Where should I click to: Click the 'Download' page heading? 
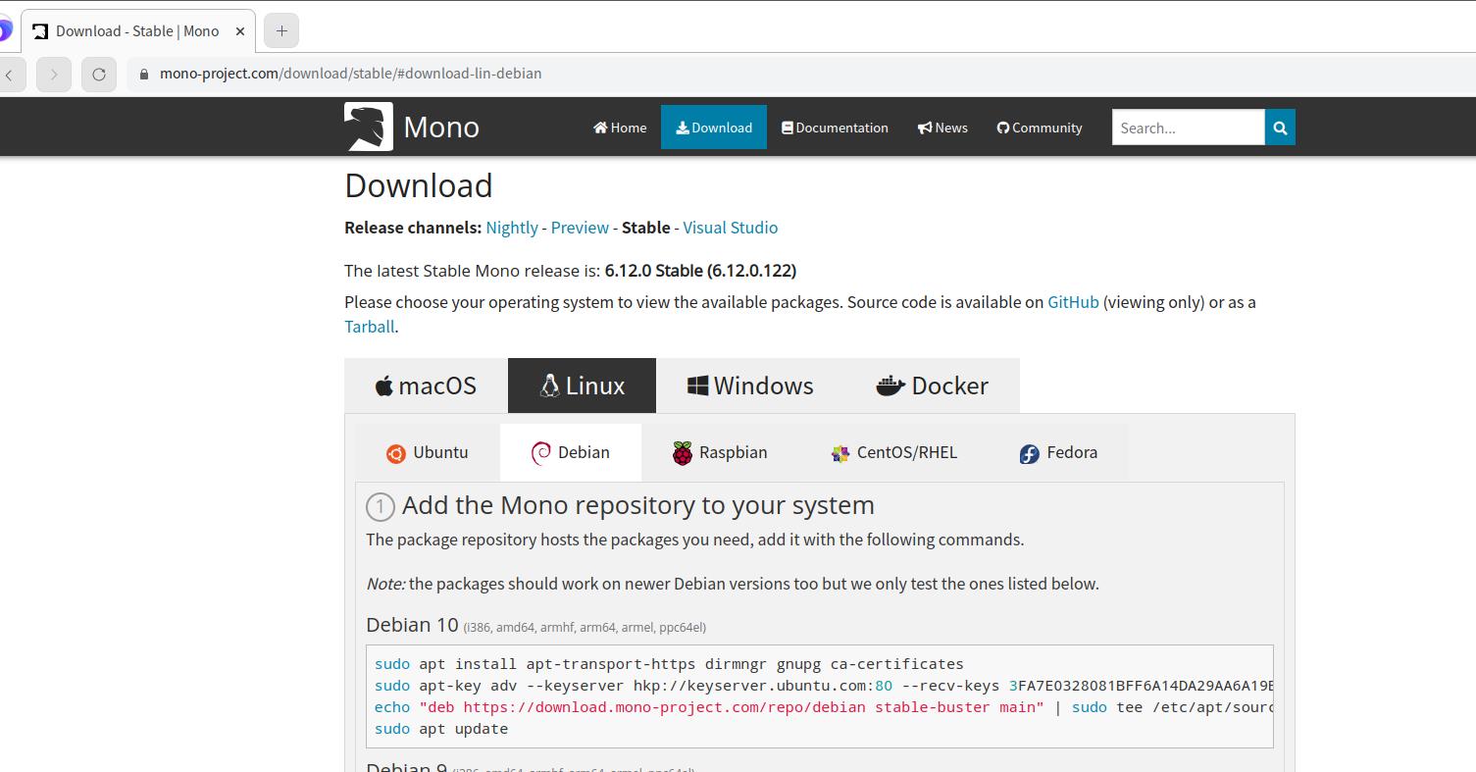click(419, 185)
